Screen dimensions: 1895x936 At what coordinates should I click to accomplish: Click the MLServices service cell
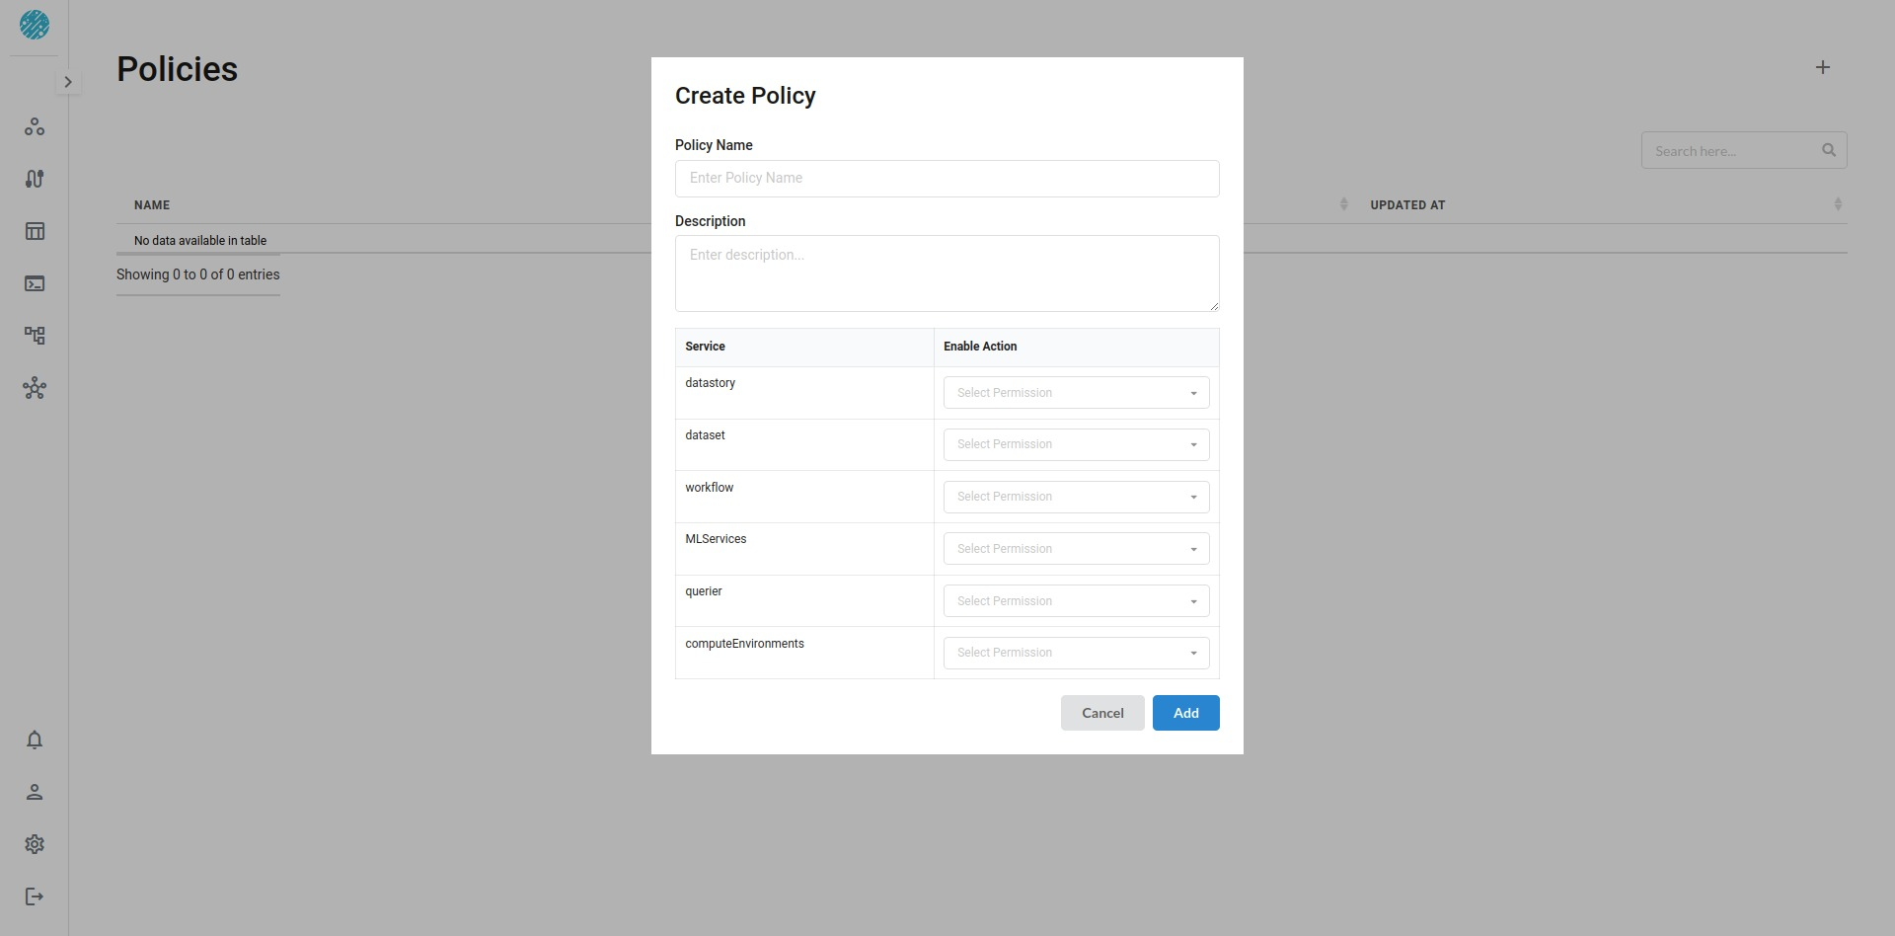pos(804,549)
